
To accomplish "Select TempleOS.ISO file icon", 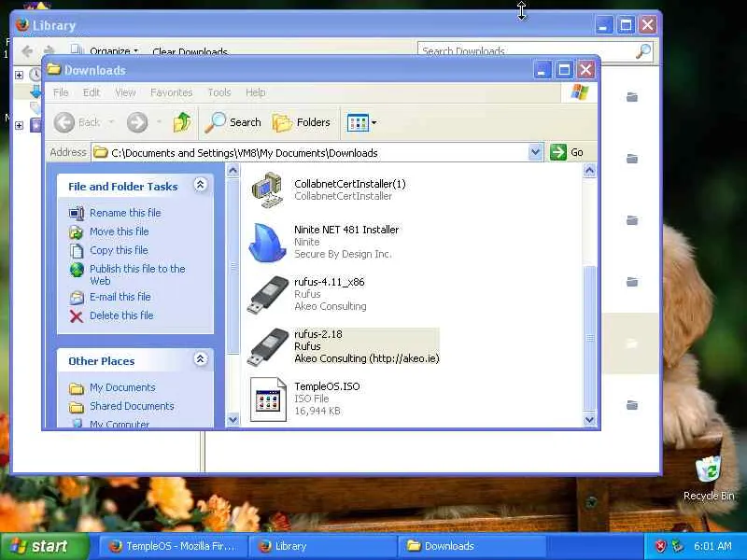I will point(268,399).
